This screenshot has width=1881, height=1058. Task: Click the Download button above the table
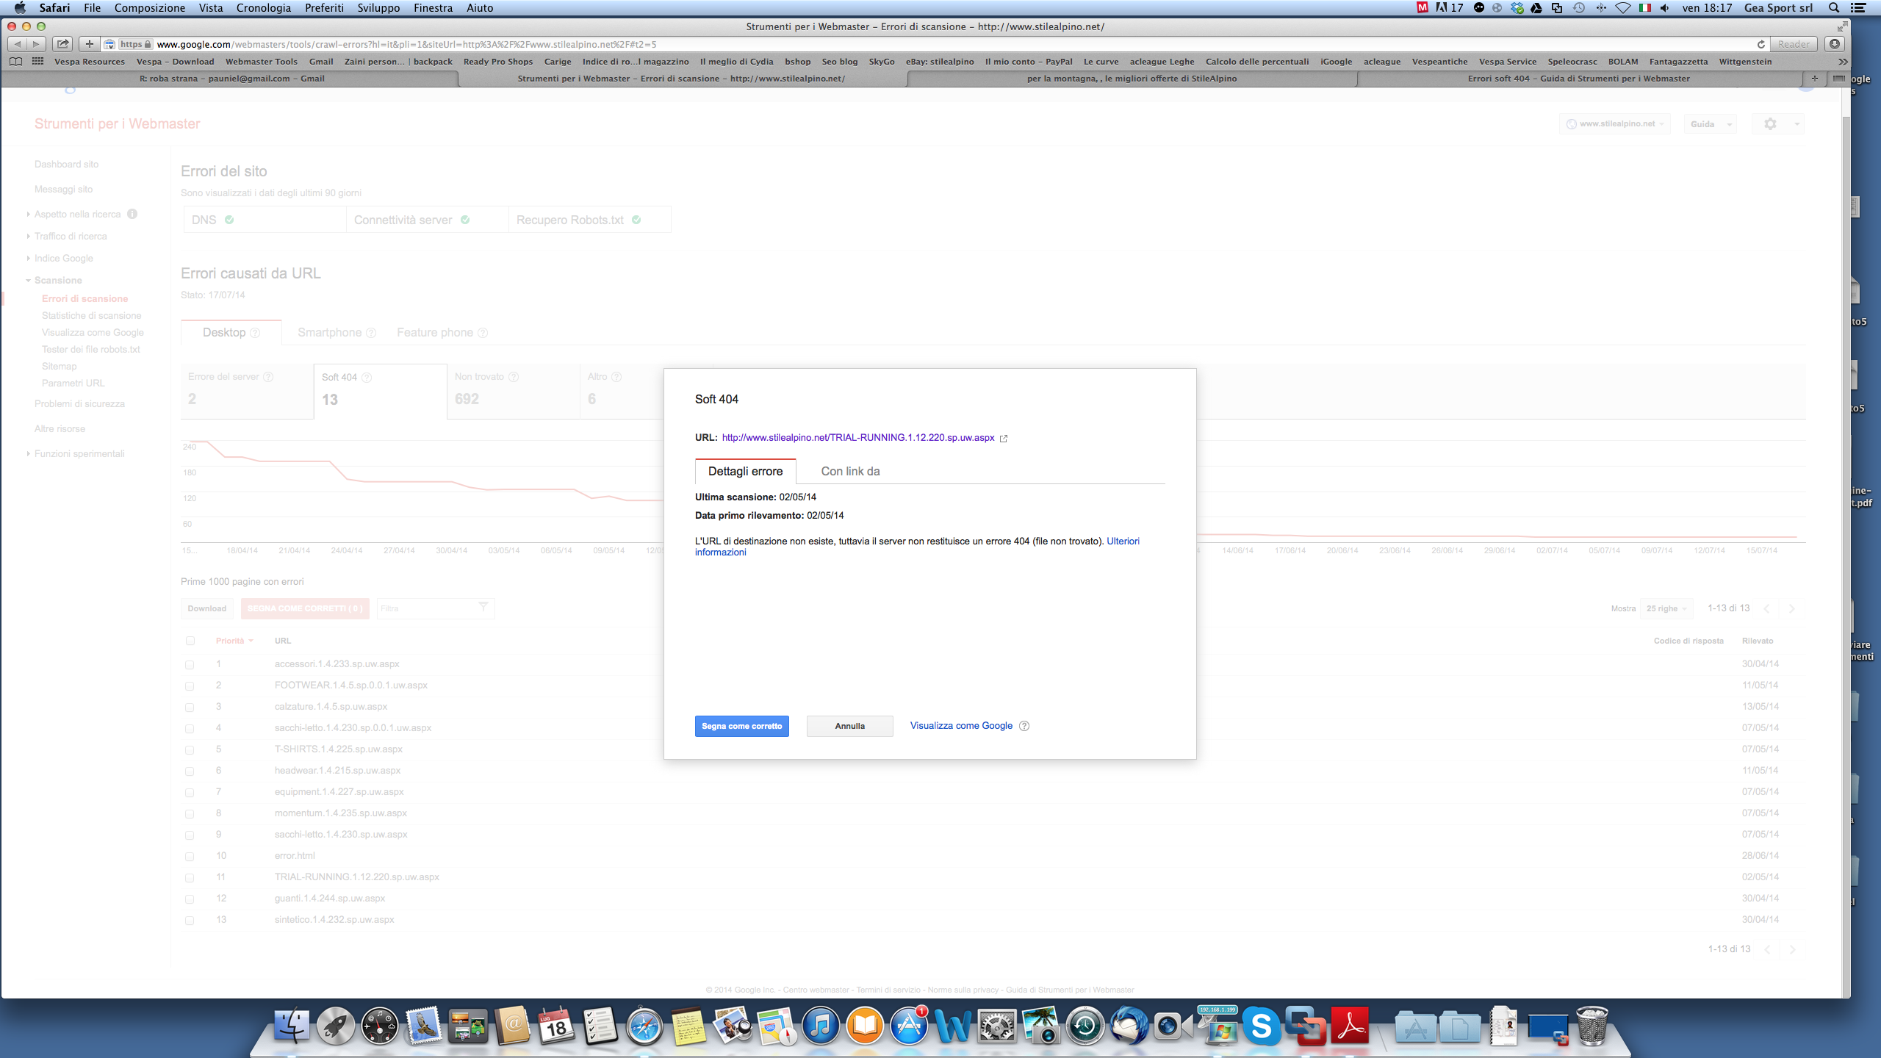pyautogui.click(x=206, y=608)
